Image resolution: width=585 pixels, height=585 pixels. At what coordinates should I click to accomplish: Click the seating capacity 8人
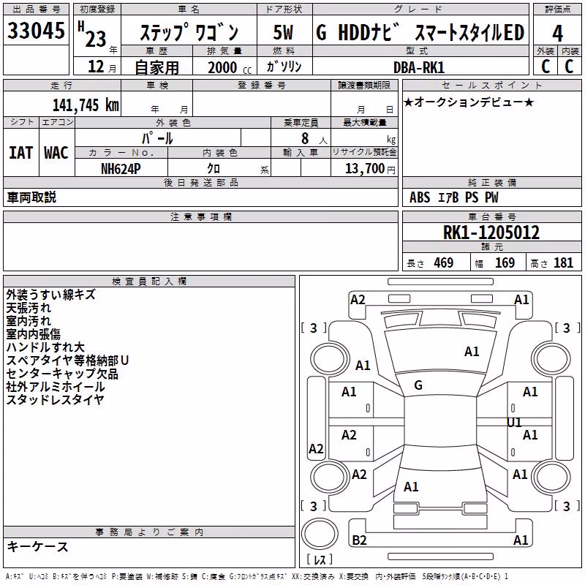pos(314,139)
